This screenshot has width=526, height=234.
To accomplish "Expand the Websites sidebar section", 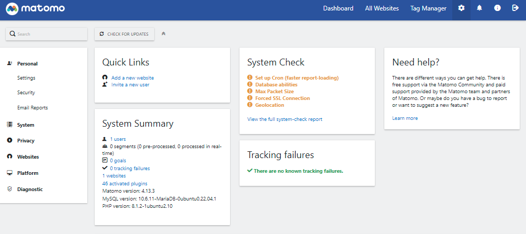I will pos(28,157).
